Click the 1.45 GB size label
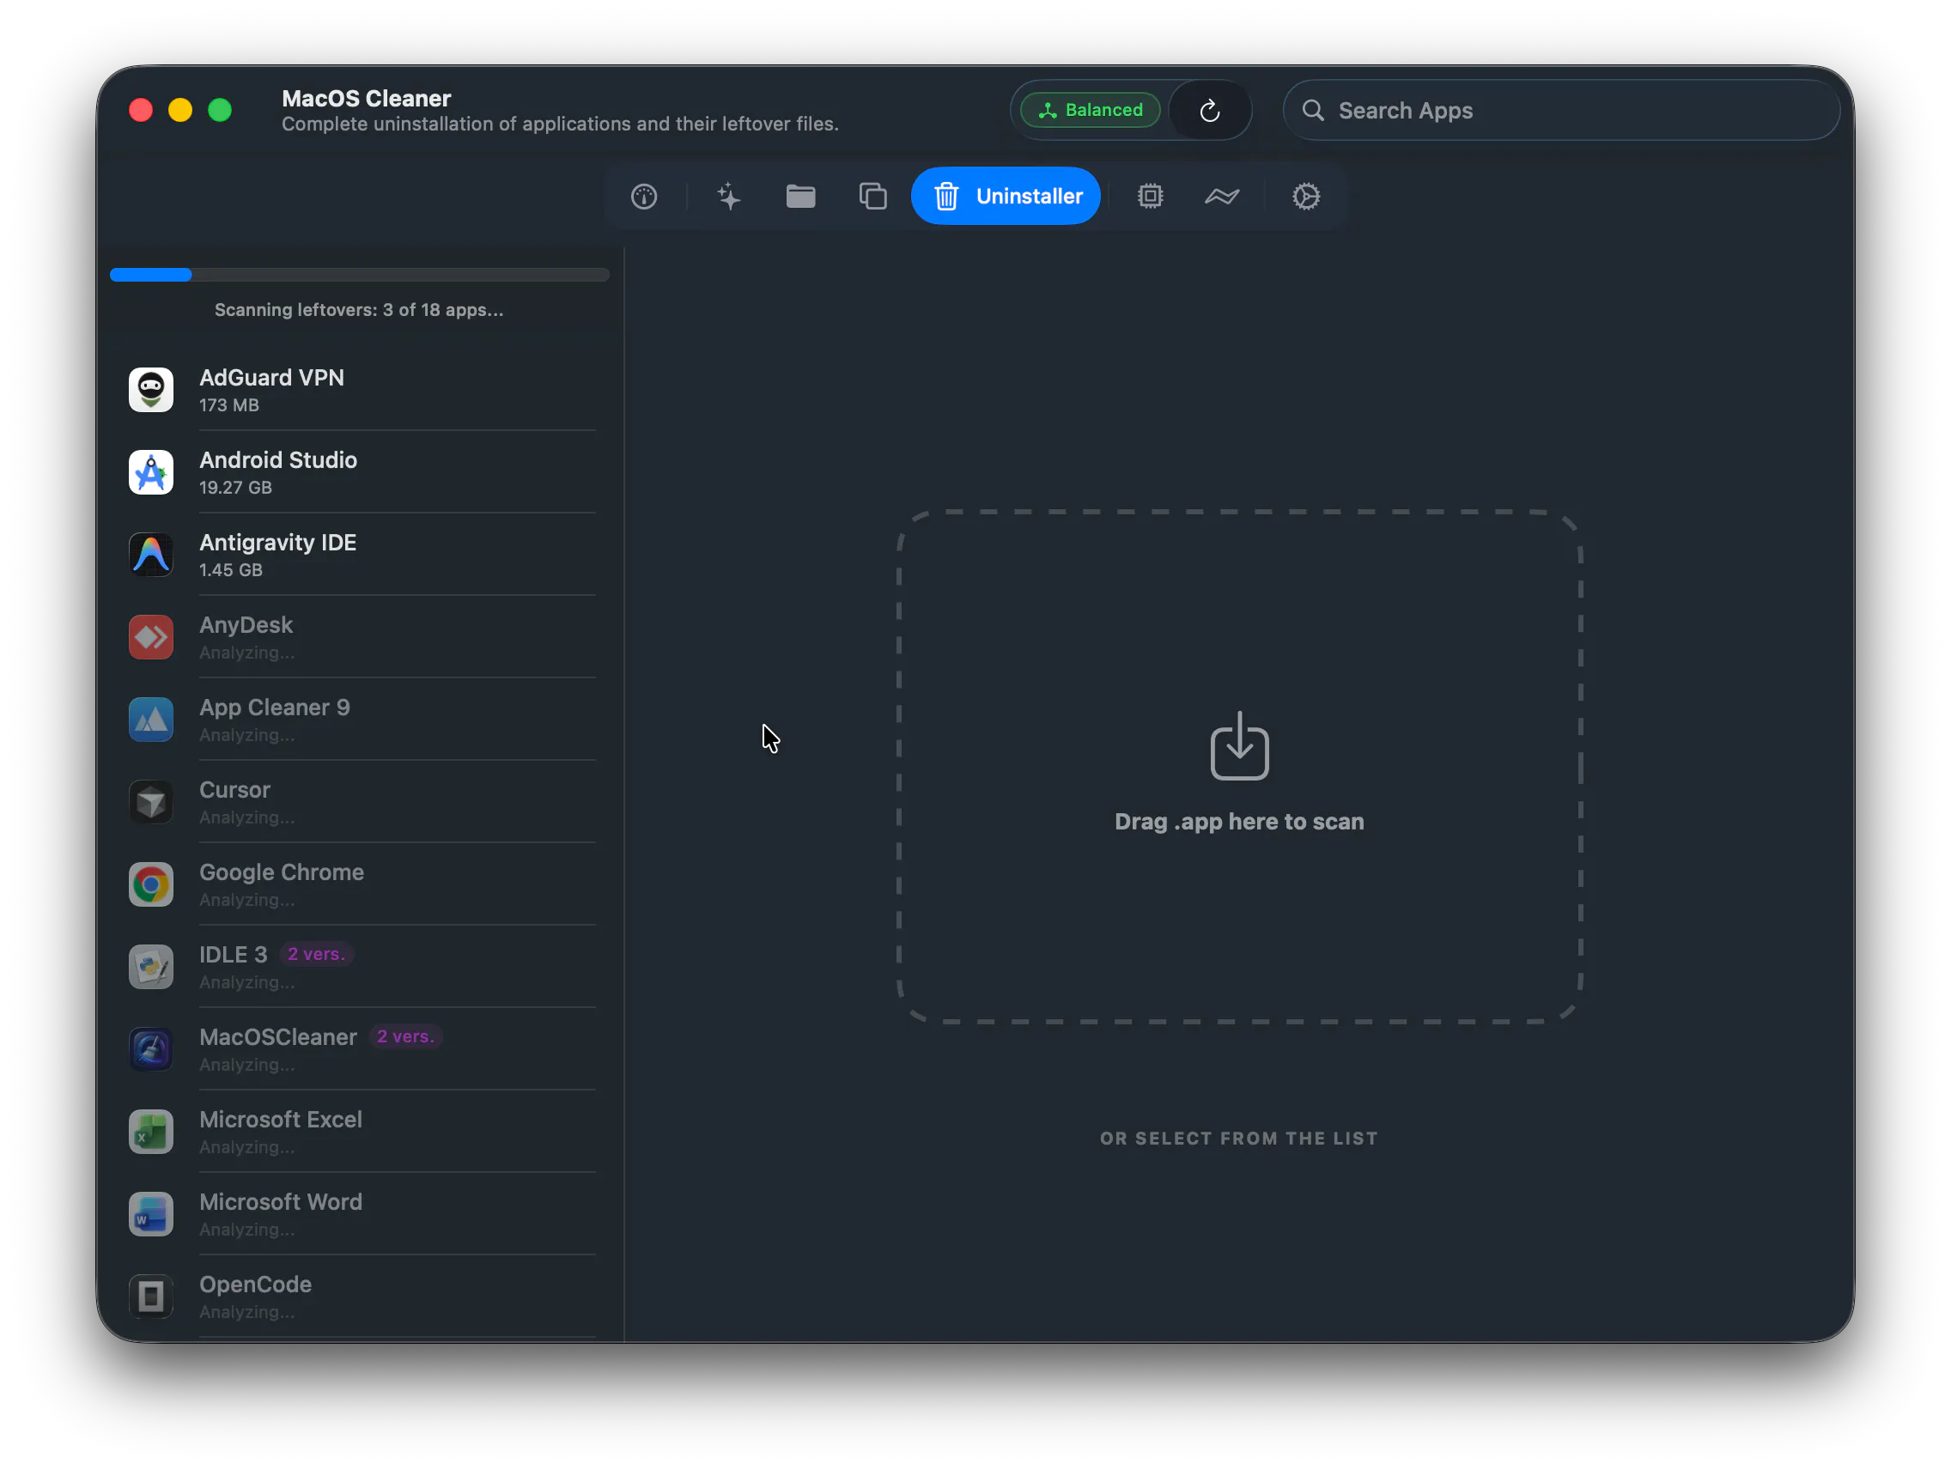Screen dimensions: 1951x1470 (x=230, y=570)
